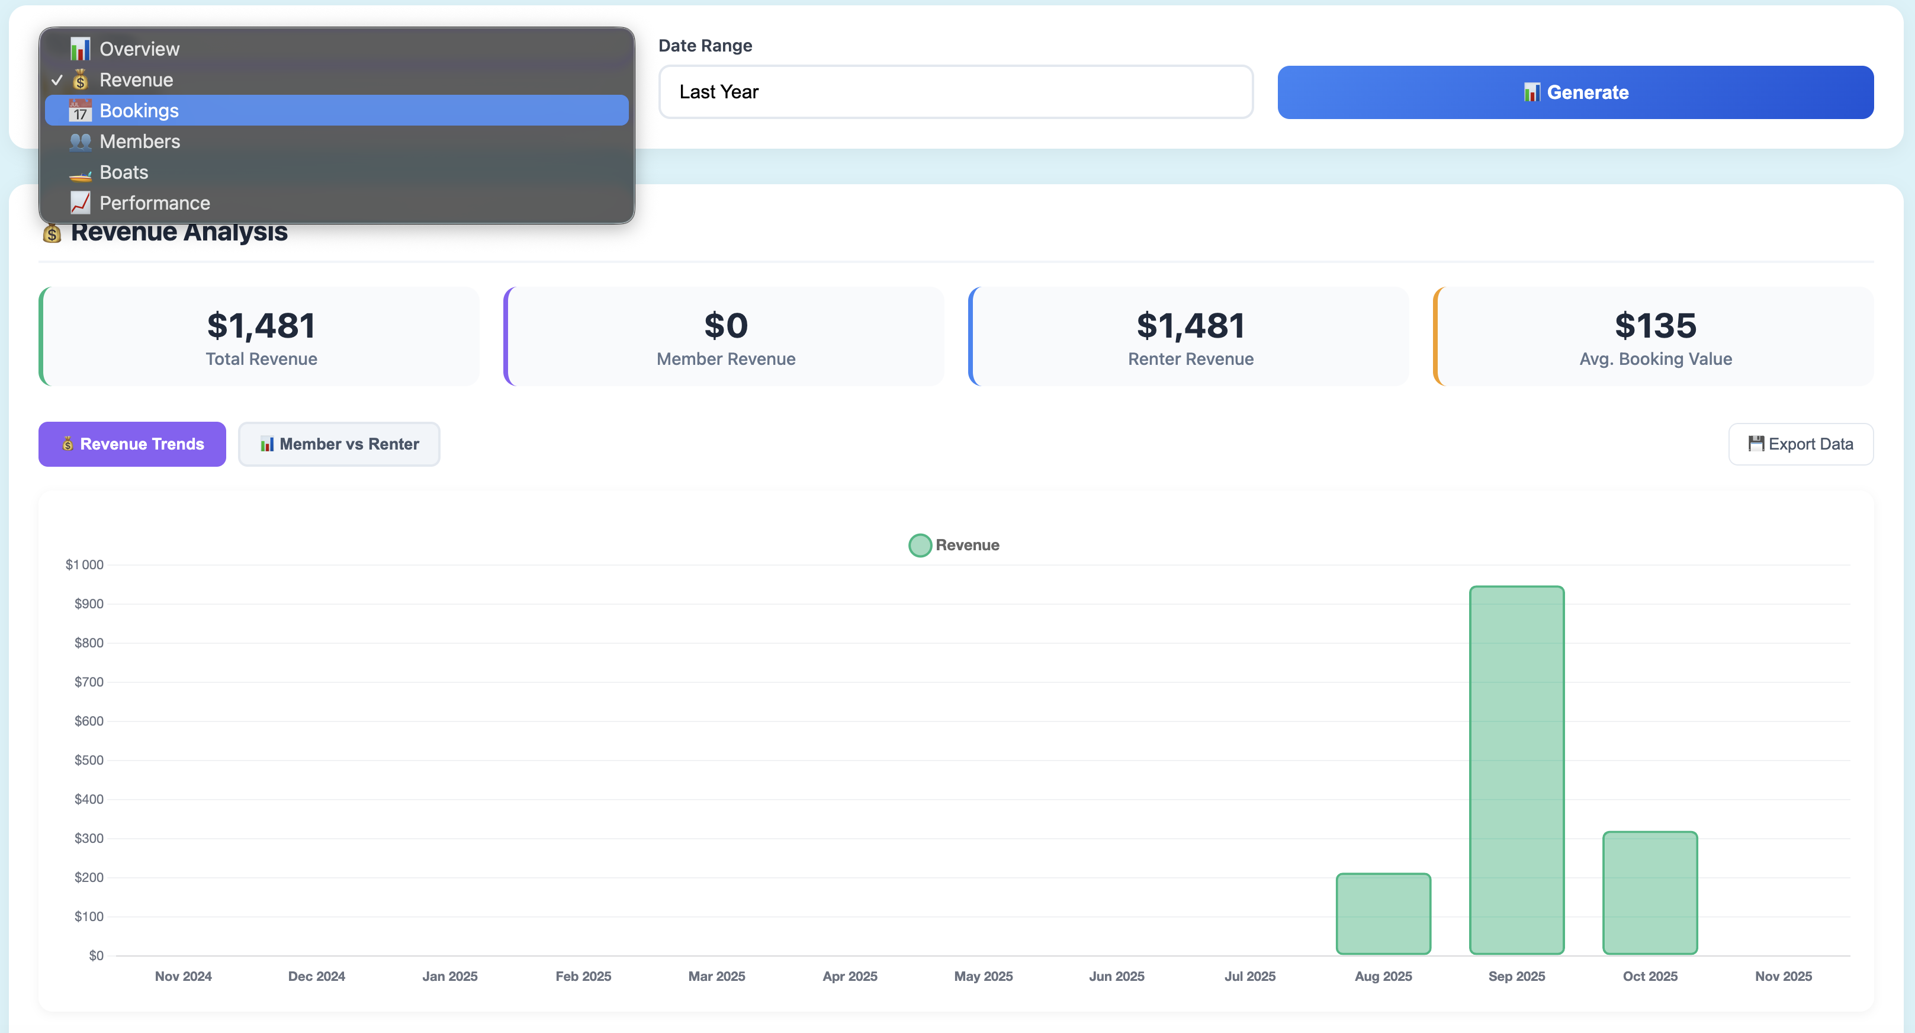This screenshot has height=1033, width=1915.
Task: Select the bar chart icon next to Overview
Action: (x=81, y=49)
